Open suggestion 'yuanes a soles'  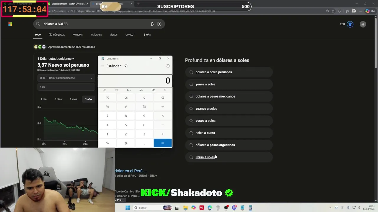(x=229, y=109)
